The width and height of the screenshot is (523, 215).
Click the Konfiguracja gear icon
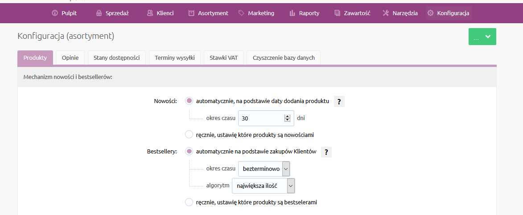(x=431, y=13)
